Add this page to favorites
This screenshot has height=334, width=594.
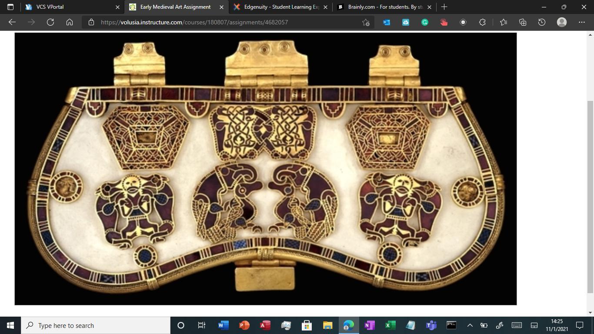click(x=366, y=22)
